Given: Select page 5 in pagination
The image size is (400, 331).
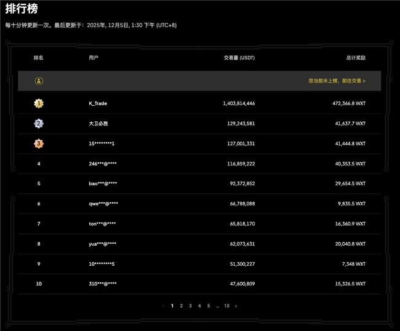Looking at the screenshot, I should coord(209,306).
